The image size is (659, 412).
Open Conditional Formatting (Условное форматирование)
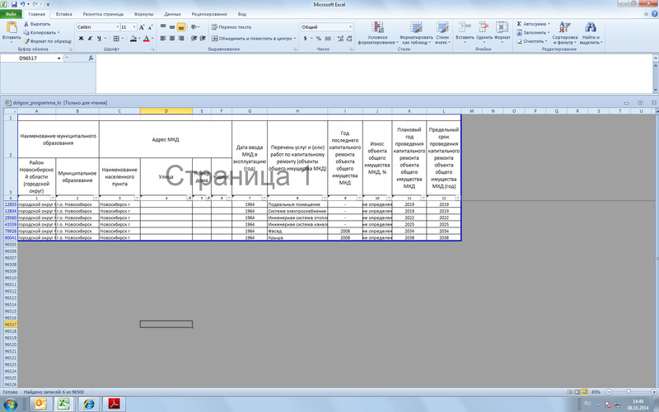377,33
